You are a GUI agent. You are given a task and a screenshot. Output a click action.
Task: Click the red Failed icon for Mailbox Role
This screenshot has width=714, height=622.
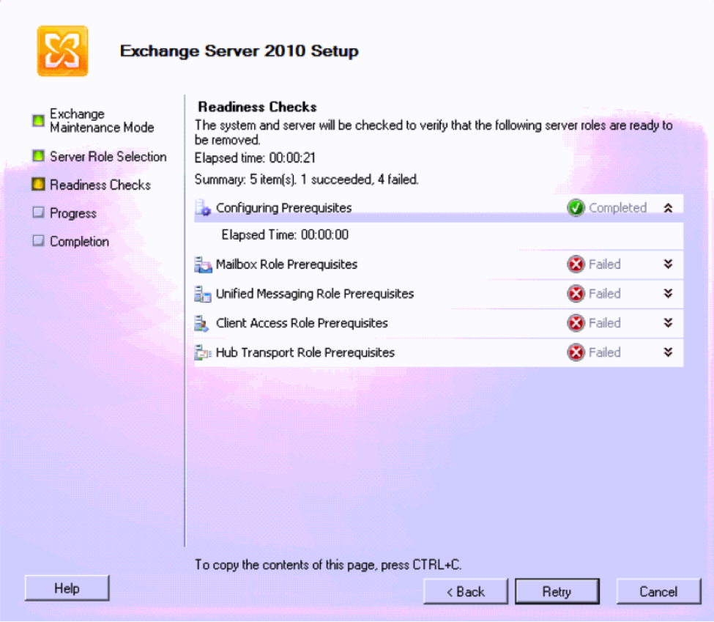click(576, 264)
